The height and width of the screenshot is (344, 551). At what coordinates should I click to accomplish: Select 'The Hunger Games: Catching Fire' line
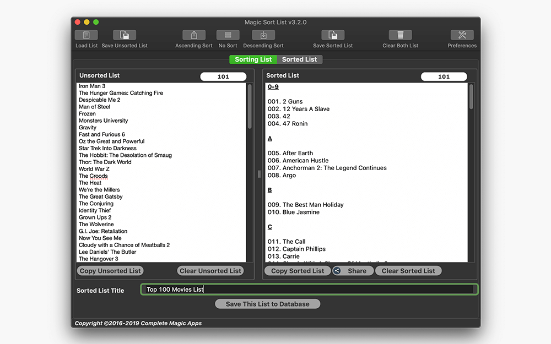point(121,93)
